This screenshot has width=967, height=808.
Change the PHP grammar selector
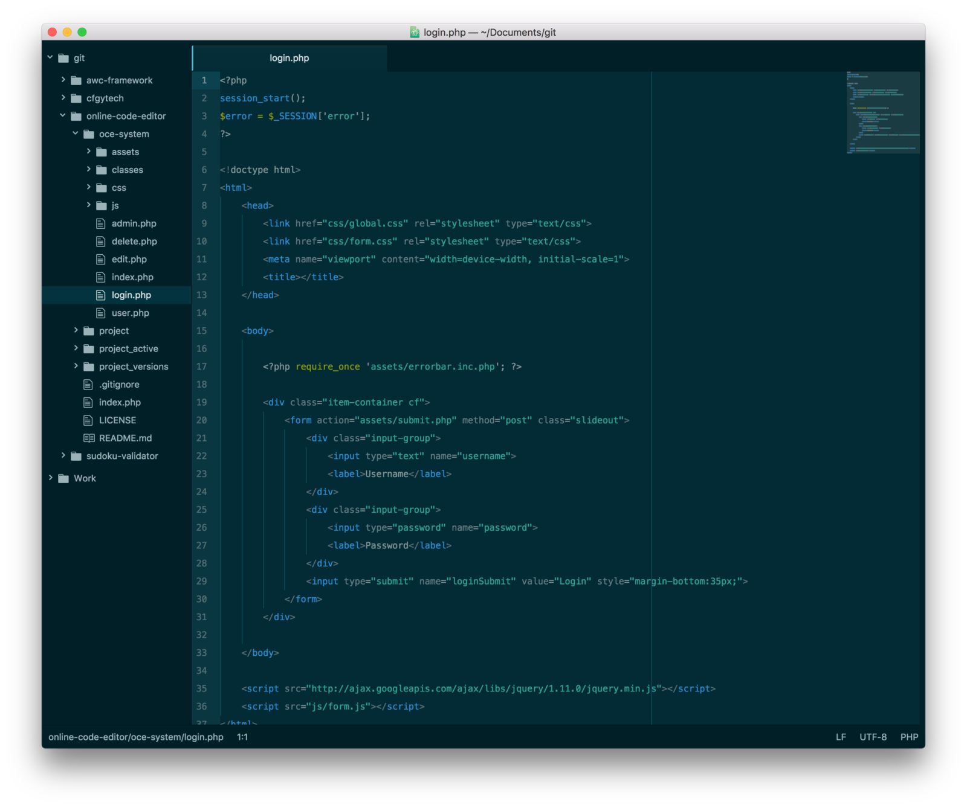(x=909, y=737)
